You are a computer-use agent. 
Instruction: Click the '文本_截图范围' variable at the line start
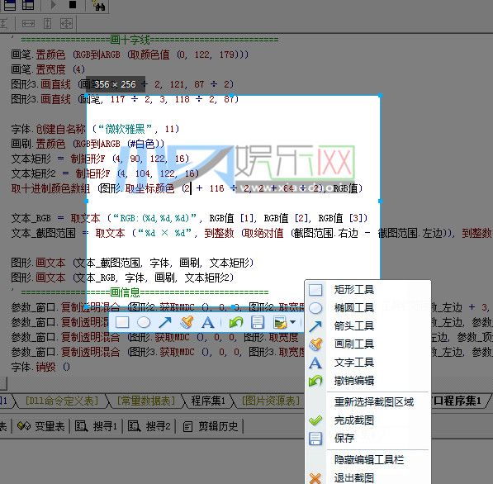(x=43, y=233)
